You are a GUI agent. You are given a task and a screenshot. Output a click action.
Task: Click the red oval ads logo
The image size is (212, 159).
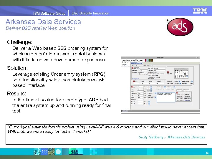(180, 27)
